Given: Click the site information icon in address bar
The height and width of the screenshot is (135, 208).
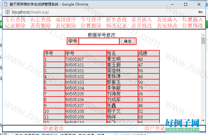Looking at the screenshot, I should point(8,12).
